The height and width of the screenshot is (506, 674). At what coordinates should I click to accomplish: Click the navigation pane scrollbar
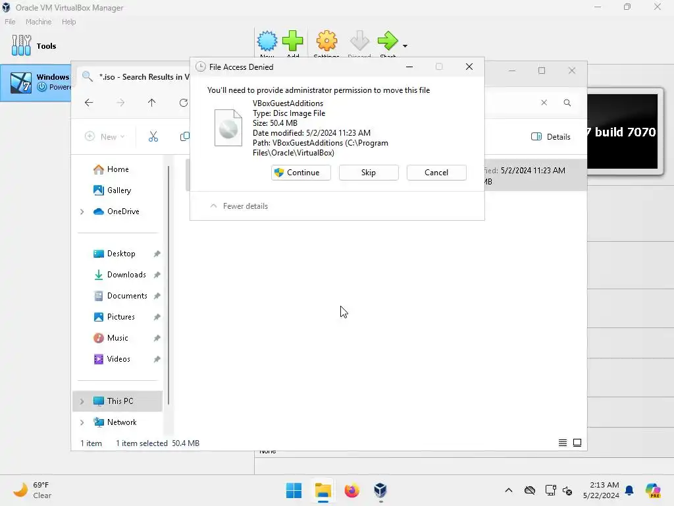(168, 285)
